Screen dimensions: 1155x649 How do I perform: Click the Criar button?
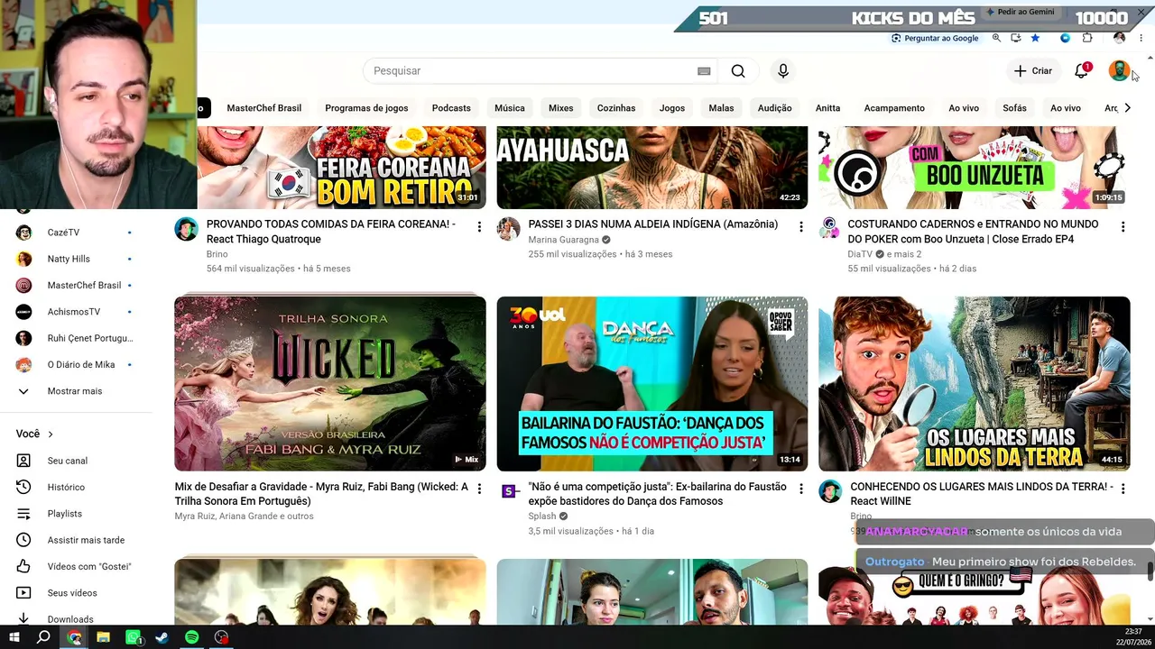[x=1033, y=71]
